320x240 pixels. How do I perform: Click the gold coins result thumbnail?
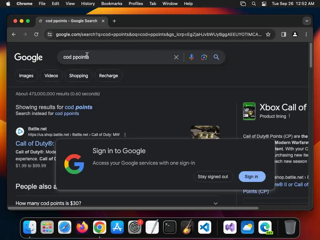tap(205, 132)
